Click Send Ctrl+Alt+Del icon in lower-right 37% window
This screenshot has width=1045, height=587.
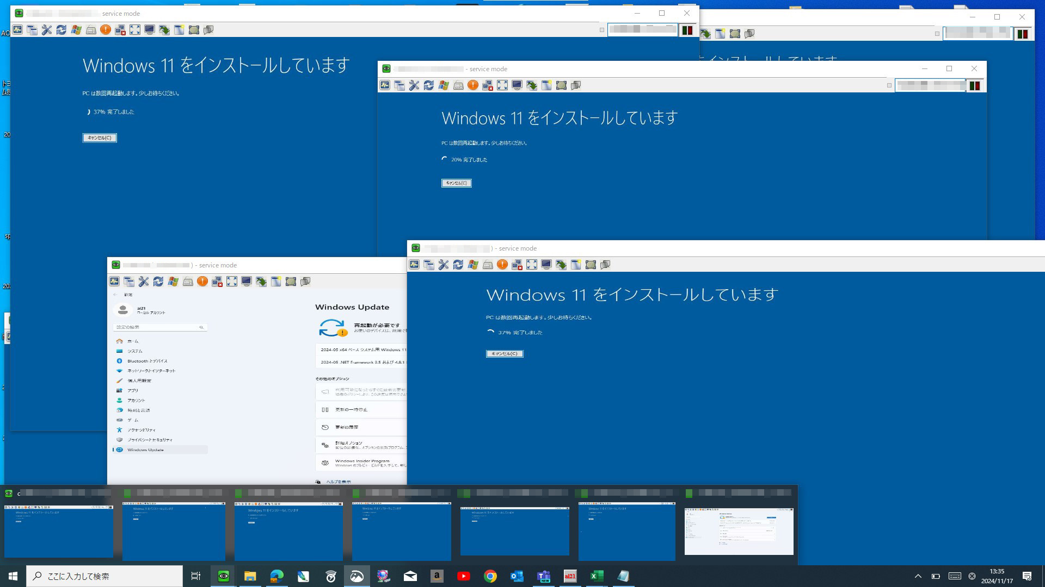coord(414,265)
